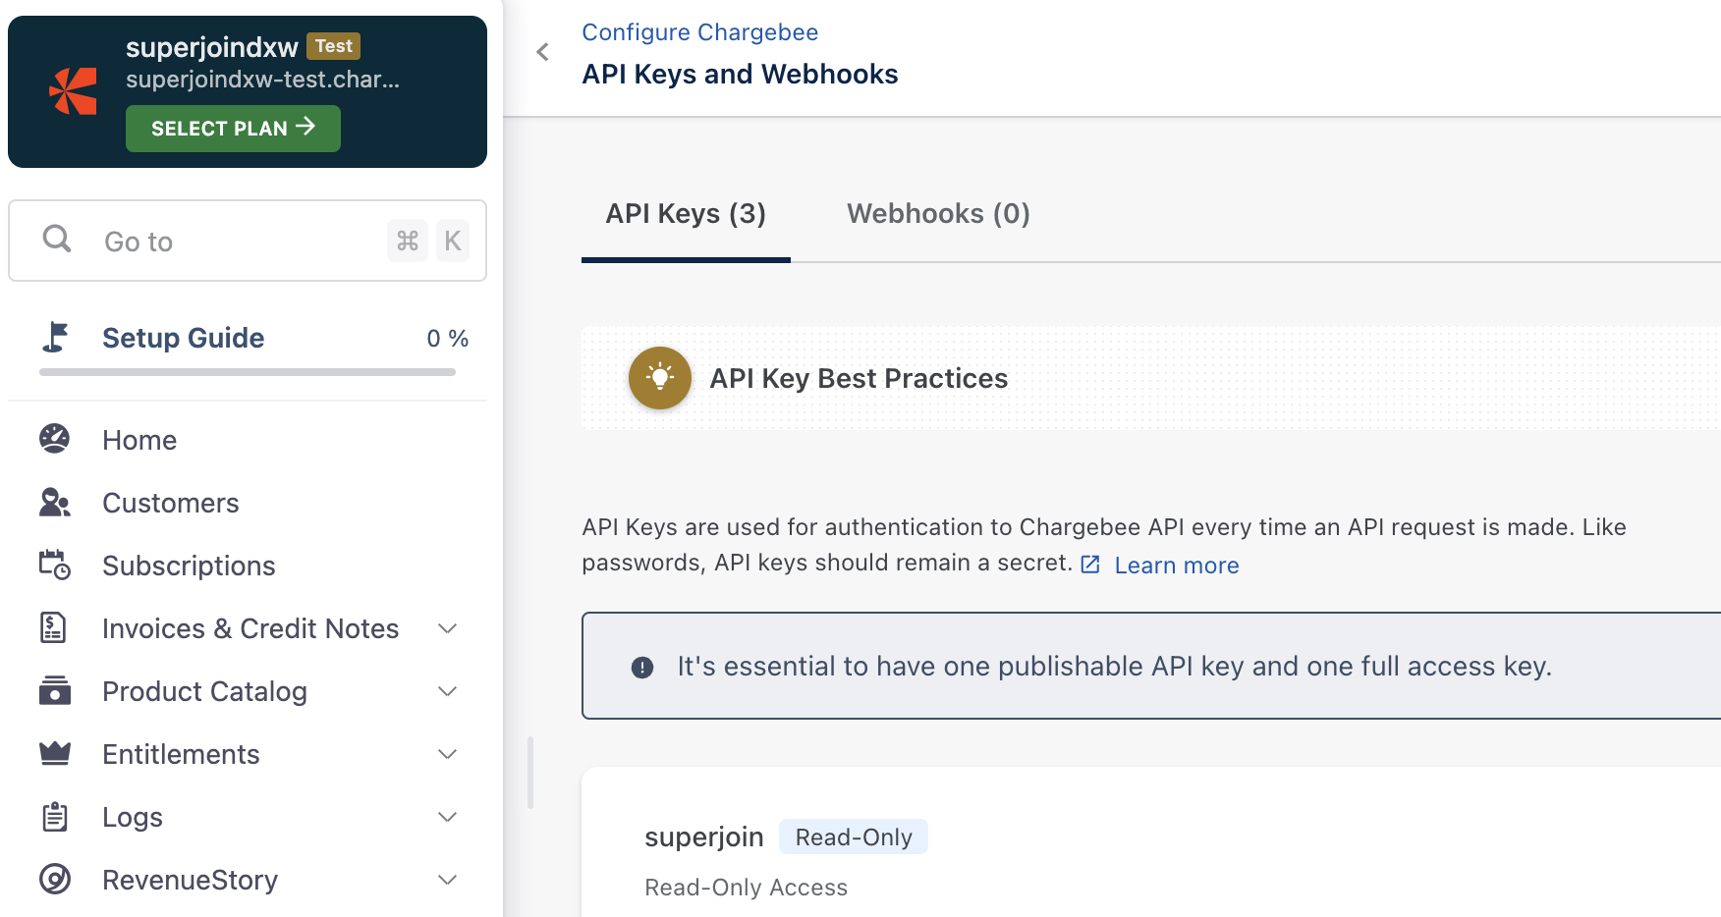This screenshot has height=917, width=1721.
Task: Click the RevenueStory target icon
Action: pos(55,879)
